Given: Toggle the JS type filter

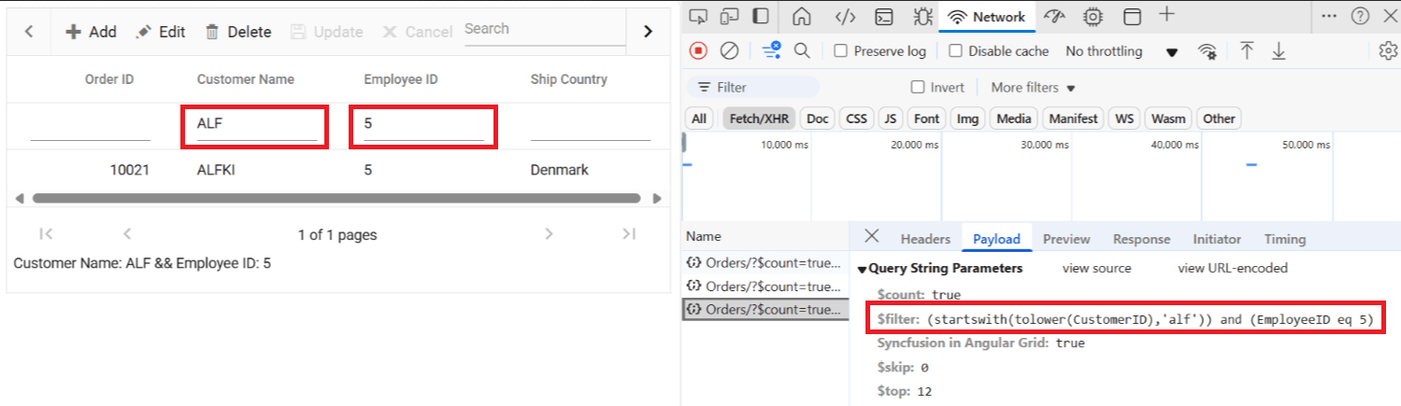Looking at the screenshot, I should [x=891, y=119].
